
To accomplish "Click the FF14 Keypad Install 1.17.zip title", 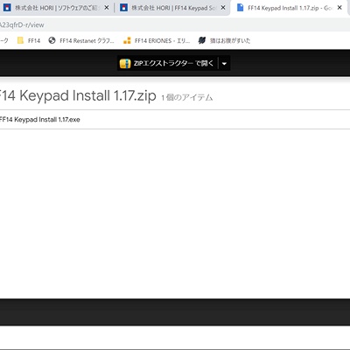I will 78,95.
